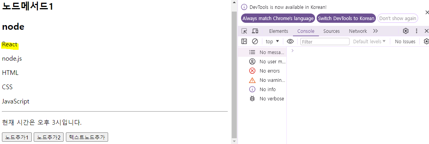429x144 pixels.
Task: Click the HTML paragraph
Action: click(10, 73)
